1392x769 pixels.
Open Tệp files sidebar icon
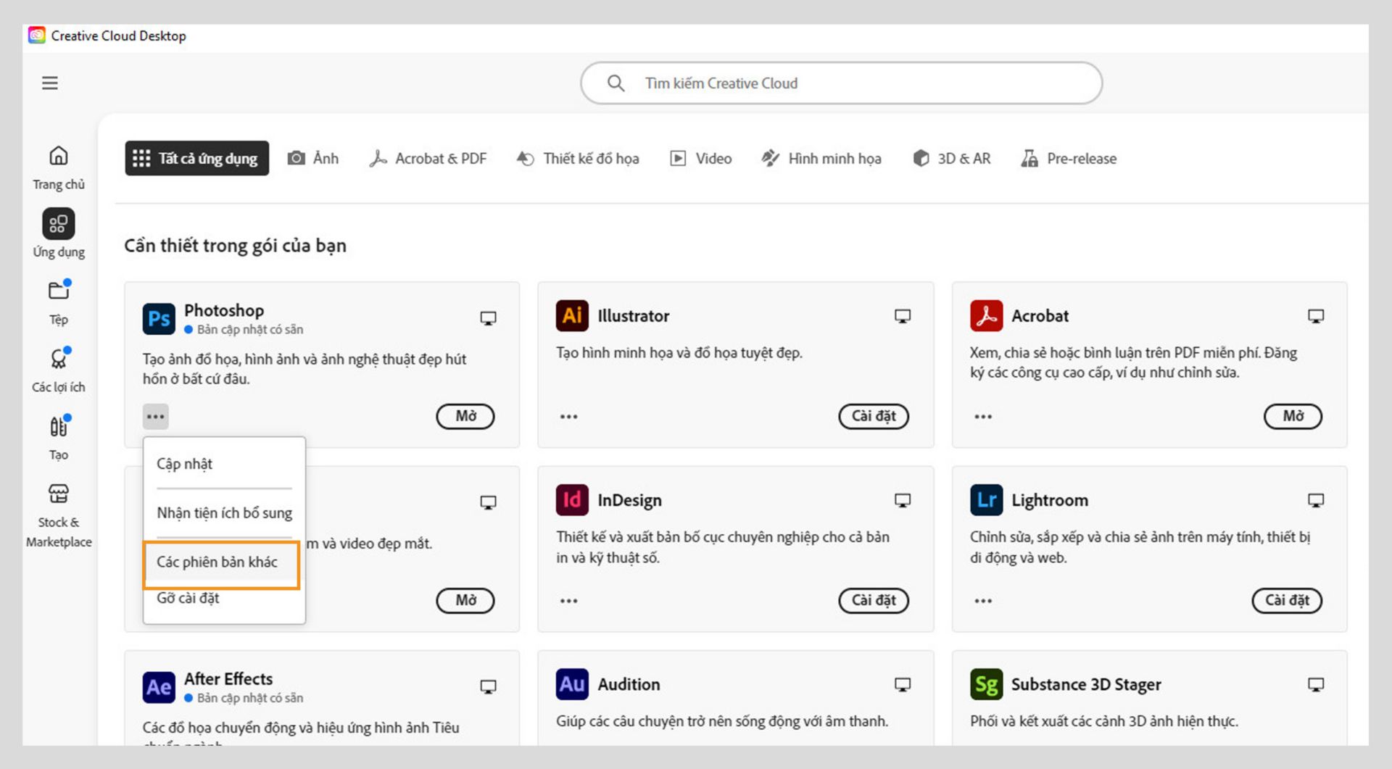(59, 291)
